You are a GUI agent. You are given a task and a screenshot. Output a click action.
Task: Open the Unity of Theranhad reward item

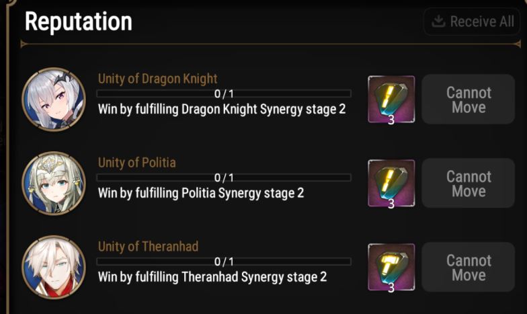click(391, 266)
